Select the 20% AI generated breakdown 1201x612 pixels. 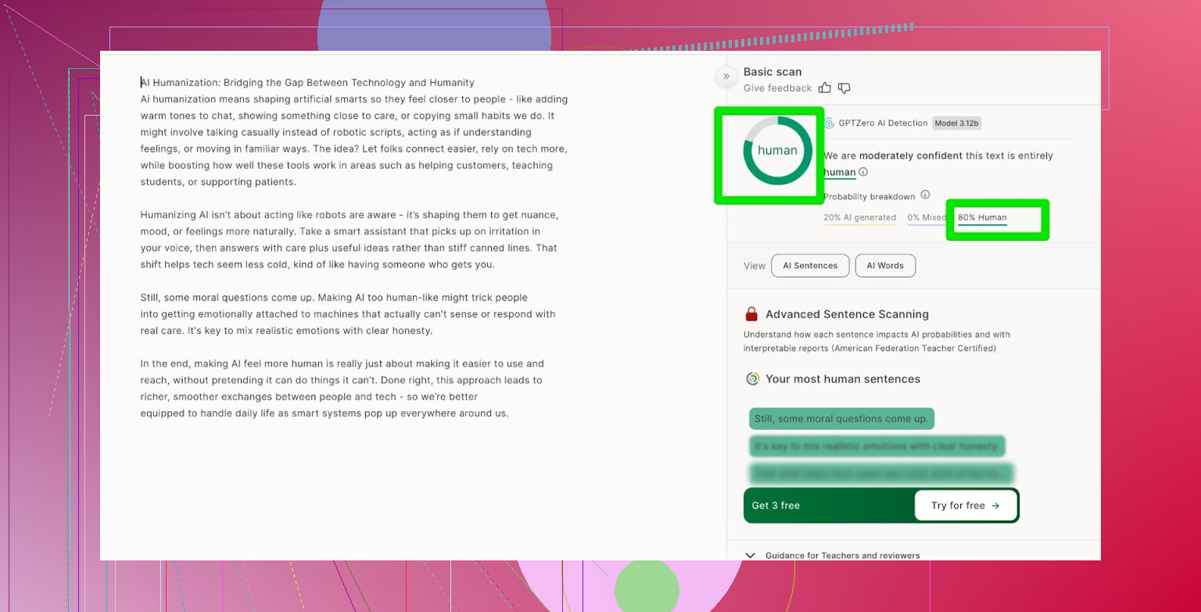click(859, 218)
